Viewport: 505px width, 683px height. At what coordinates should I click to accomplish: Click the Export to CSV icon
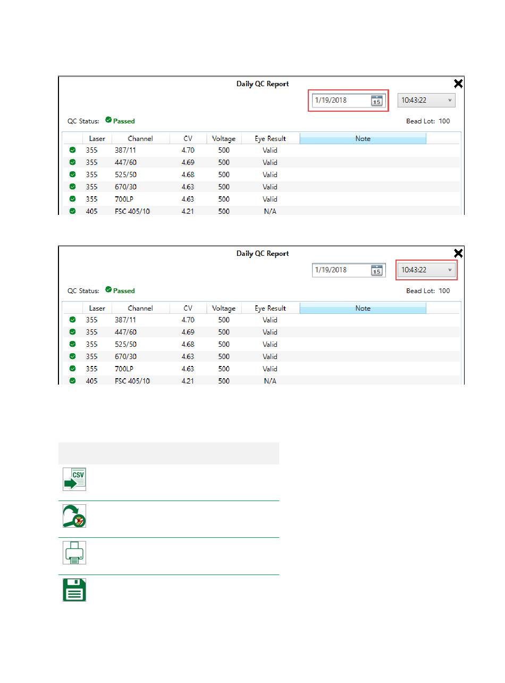pyautogui.click(x=74, y=479)
